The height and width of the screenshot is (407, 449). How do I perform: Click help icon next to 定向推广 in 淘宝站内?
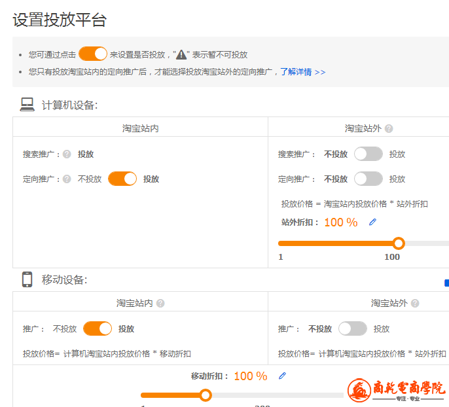(x=67, y=179)
